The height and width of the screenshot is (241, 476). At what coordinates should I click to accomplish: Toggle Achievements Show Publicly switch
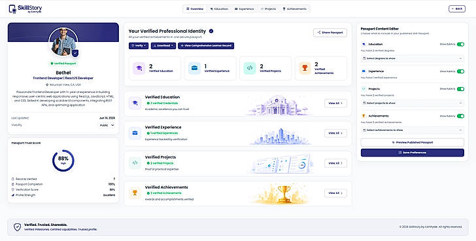point(460,116)
